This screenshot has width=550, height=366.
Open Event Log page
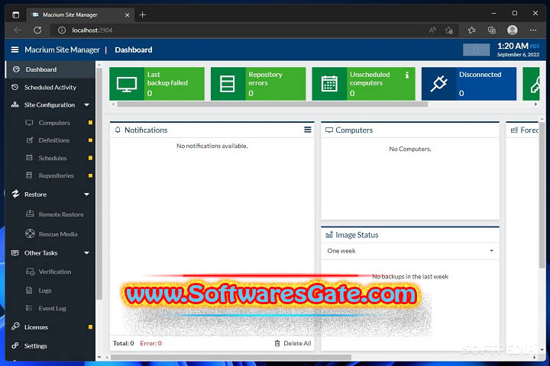coord(52,308)
